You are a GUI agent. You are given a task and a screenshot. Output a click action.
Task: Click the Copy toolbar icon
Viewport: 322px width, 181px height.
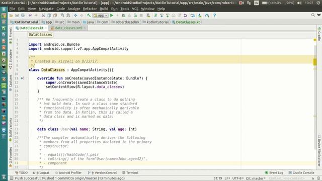point(49,16)
